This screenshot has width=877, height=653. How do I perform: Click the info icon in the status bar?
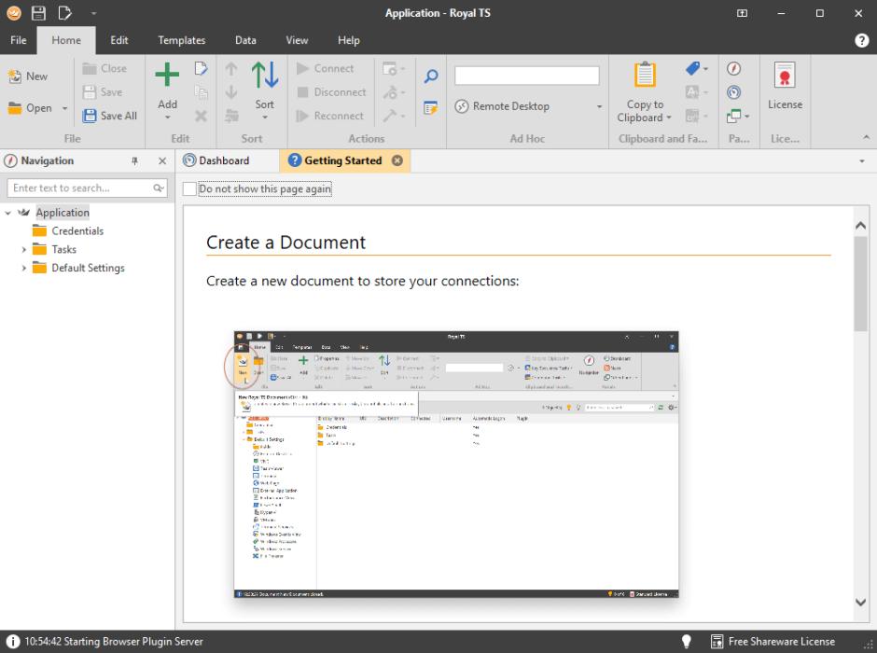pyautogui.click(x=12, y=641)
